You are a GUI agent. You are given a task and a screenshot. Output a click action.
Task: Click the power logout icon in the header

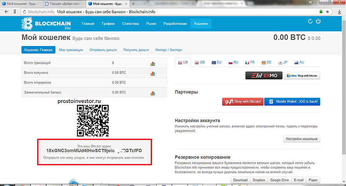point(318,21)
